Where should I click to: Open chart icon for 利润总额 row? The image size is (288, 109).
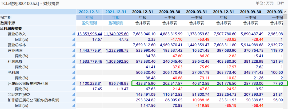click(x=74, y=62)
